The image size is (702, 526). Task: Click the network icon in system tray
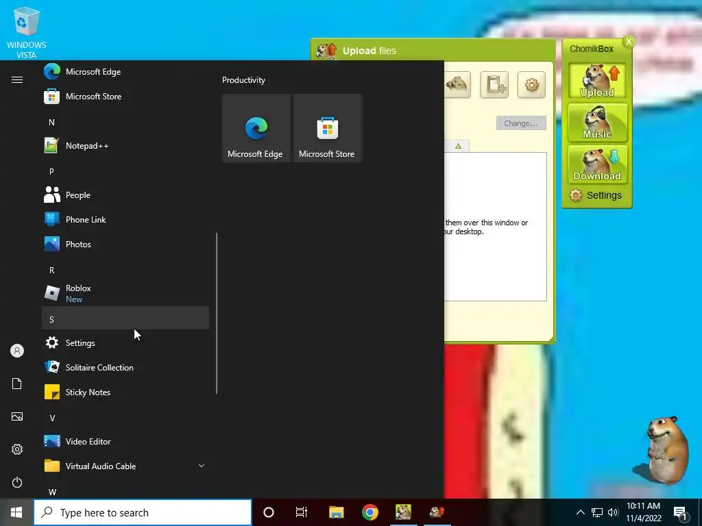(x=597, y=512)
